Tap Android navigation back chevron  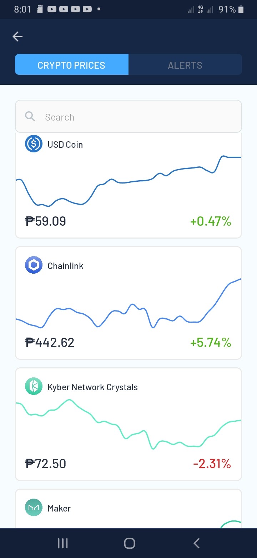[x=196, y=544]
